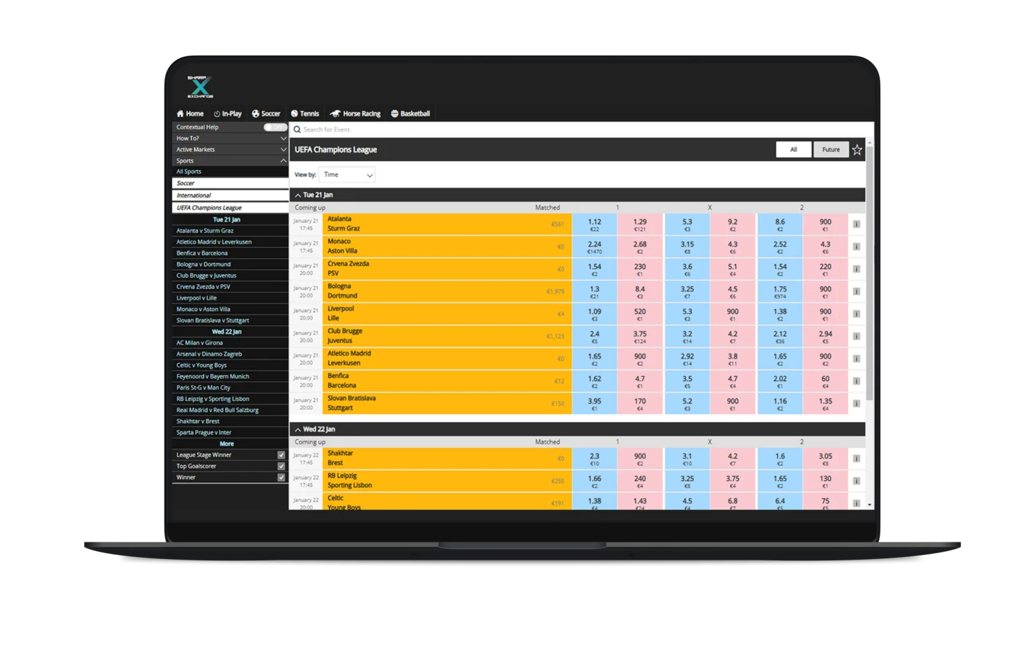Image resolution: width=1032 pixels, height=647 pixels.
Task: Toggle the Contextual Help switch
Action: click(275, 127)
